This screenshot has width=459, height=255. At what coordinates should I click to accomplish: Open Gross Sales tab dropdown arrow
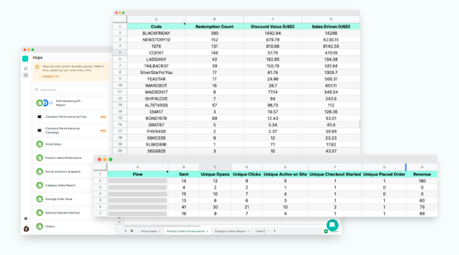[x=159, y=231]
